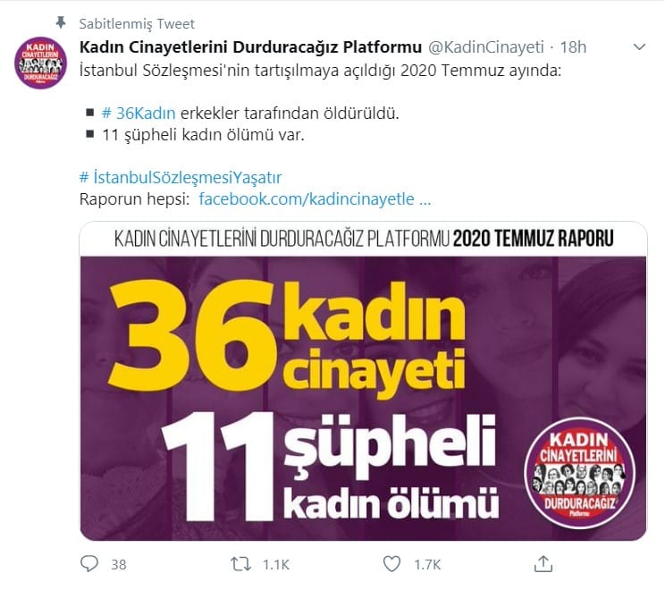
Task: Follow the facebook.com/kadincinayetle link
Action: click(x=315, y=198)
